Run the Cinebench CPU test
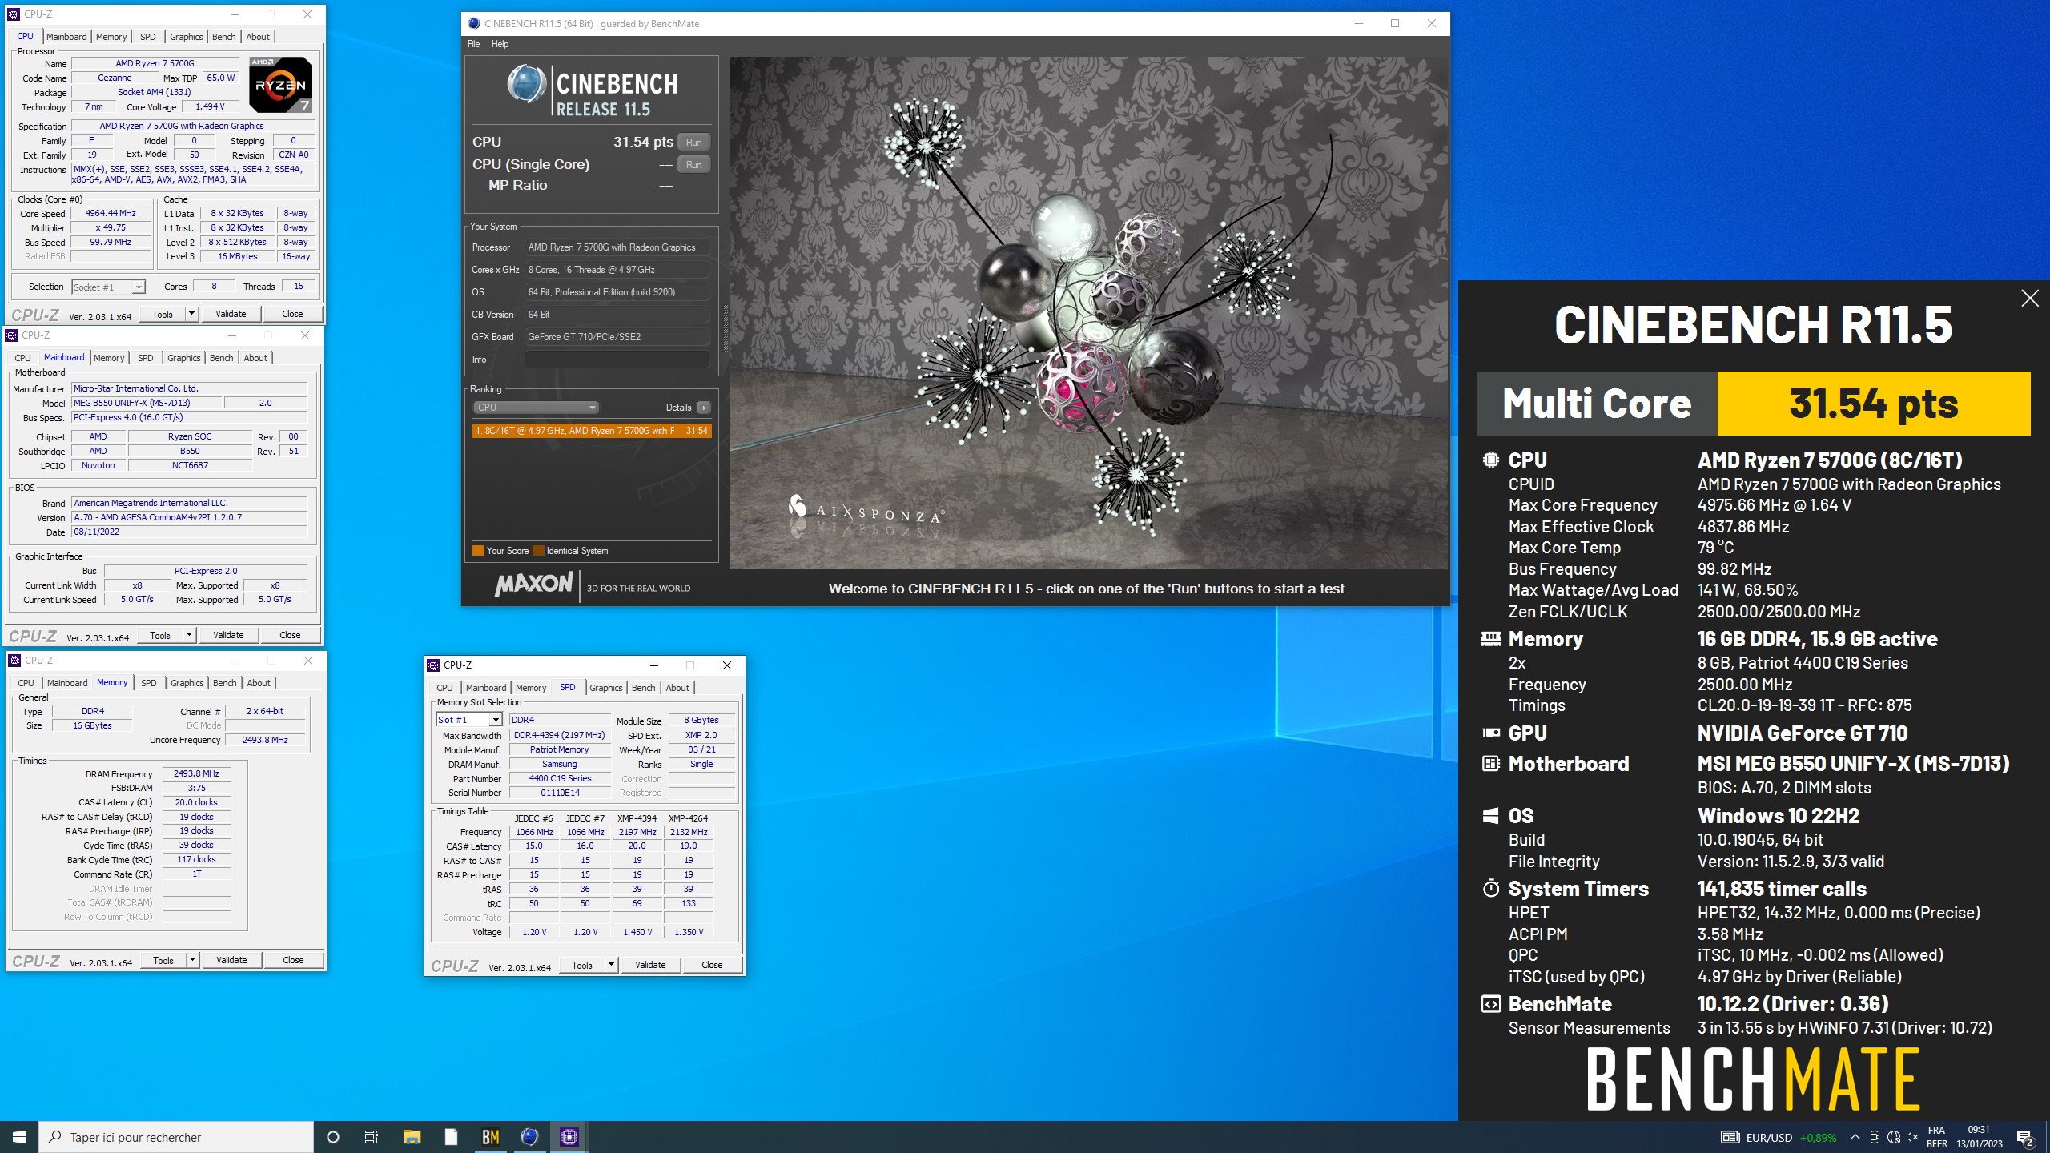The height and width of the screenshot is (1153, 2050). coord(693,143)
